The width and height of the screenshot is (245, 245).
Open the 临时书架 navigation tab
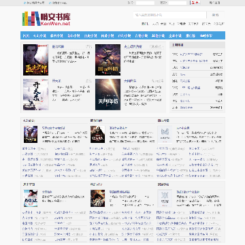pos(206,35)
